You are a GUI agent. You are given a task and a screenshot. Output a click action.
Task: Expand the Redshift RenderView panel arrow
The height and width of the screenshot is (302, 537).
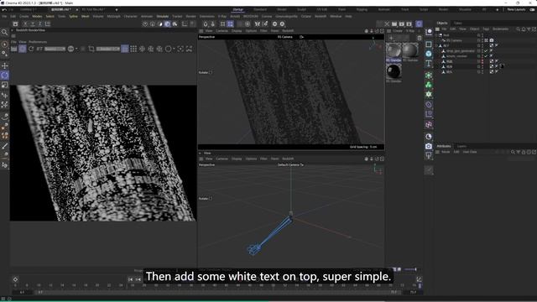13,30
